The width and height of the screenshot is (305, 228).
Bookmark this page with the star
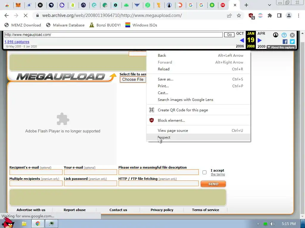point(239,15)
